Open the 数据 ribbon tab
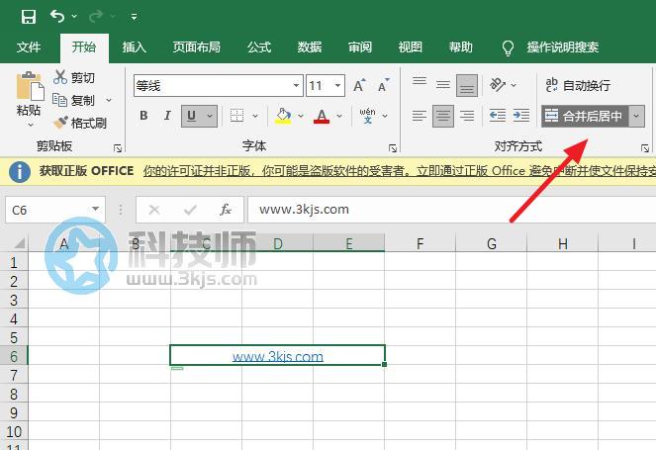Viewport: 656px width, 450px height. click(x=309, y=46)
